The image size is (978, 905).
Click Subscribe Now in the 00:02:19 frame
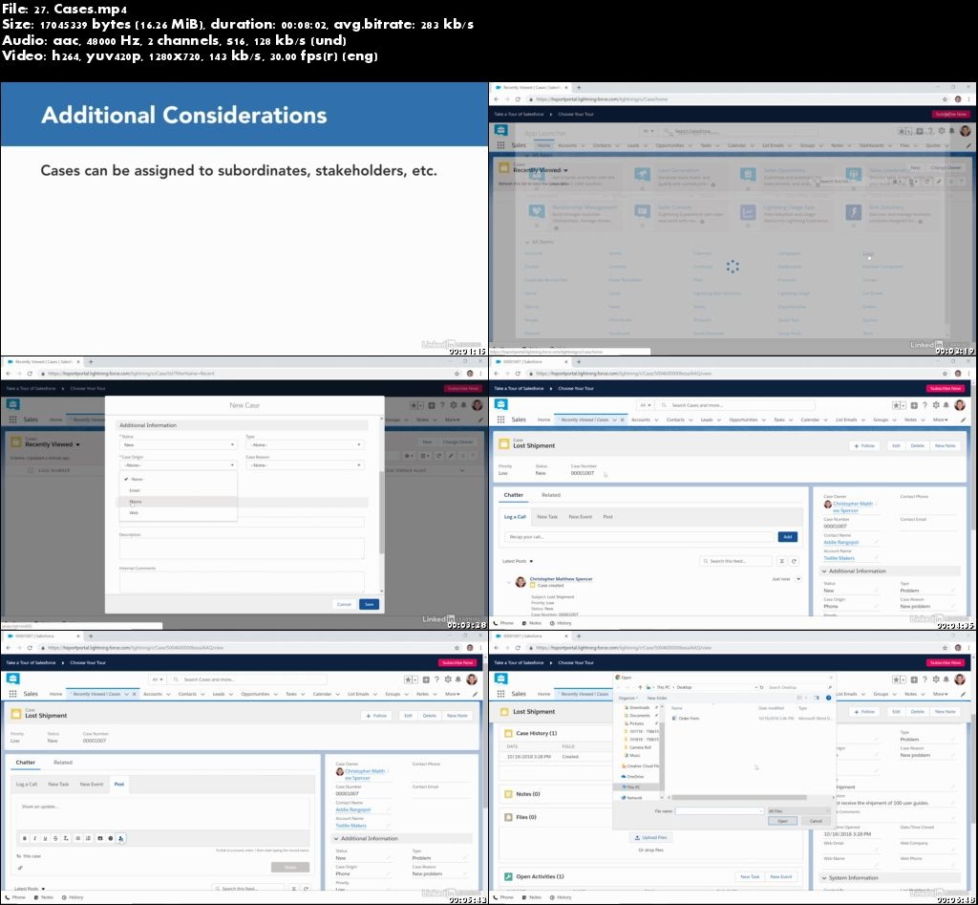click(950, 115)
